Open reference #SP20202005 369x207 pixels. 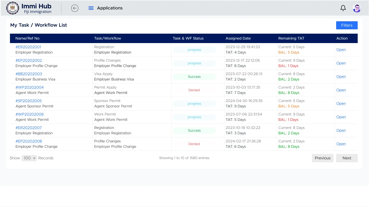pos(29,101)
